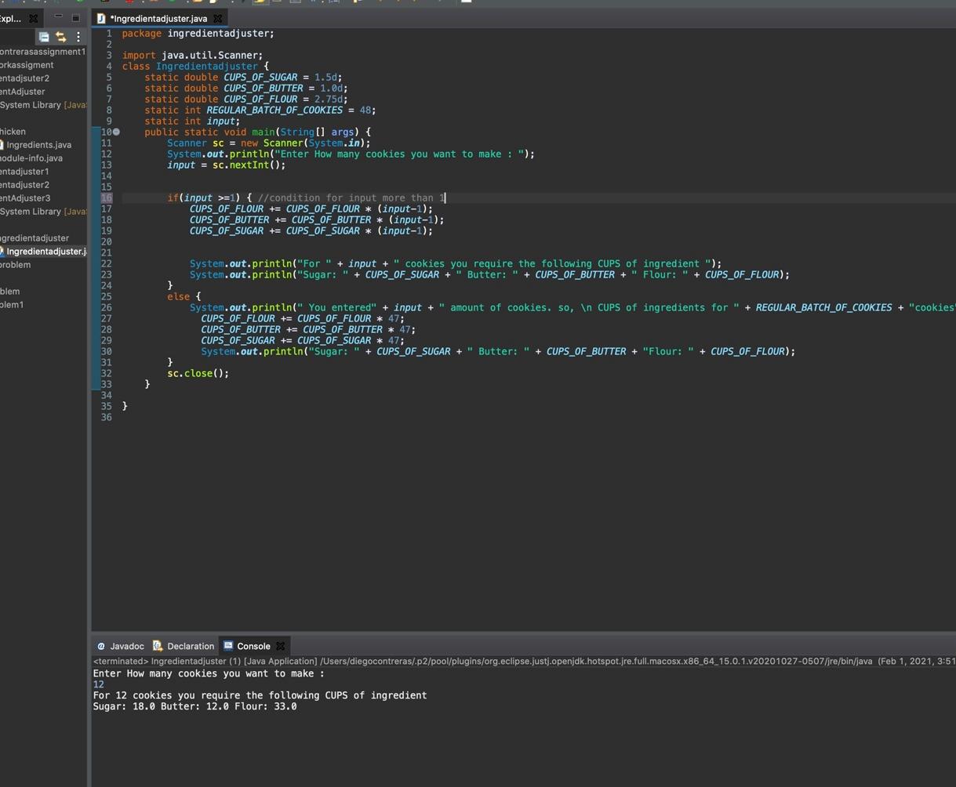Open the Package Explorer View Menu (three dots)
956x787 pixels.
pyautogui.click(x=78, y=37)
